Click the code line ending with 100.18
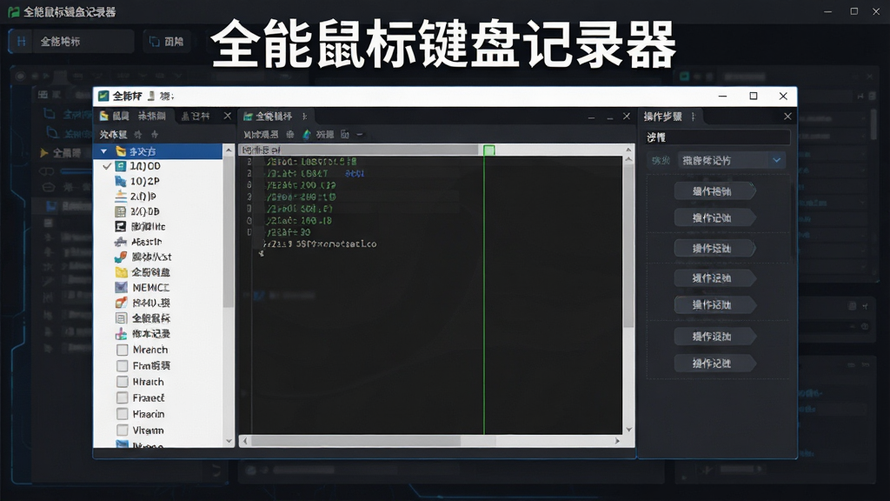This screenshot has height=501, width=890. pos(299,220)
